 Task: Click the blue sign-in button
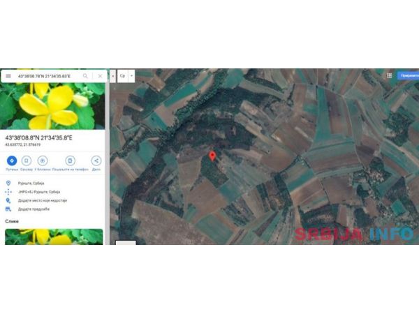[408, 75]
